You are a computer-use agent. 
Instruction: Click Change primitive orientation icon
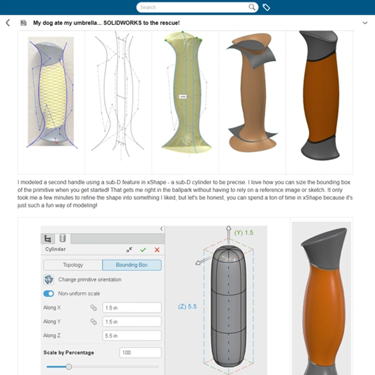tap(49, 279)
